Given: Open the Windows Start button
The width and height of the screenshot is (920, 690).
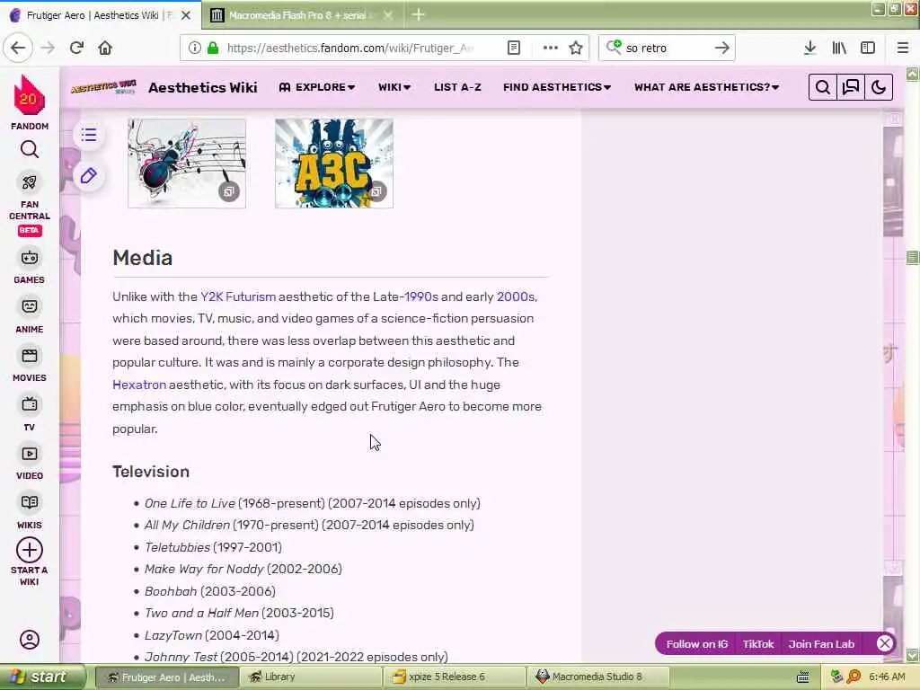Looking at the screenshot, I should click(42, 677).
